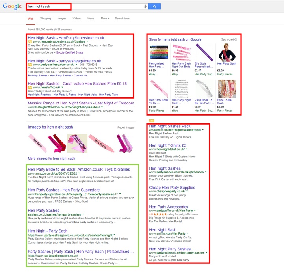
Task: Open Massive Range of Hen Night Sashes result
Action: click(x=81, y=103)
